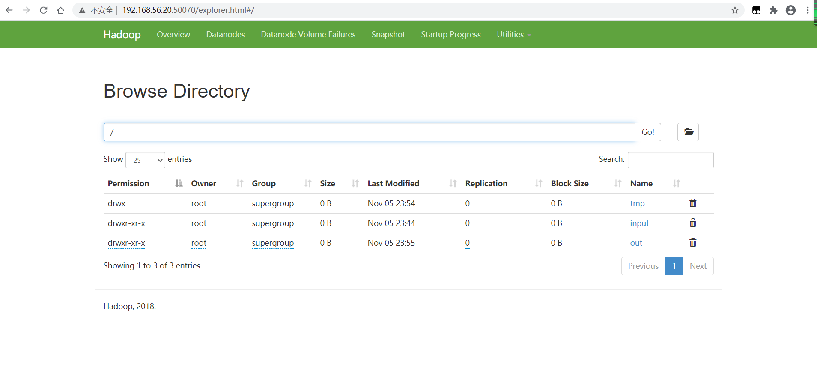This screenshot has height=390, width=817.
Task: Edit permission of the input row
Action: [x=126, y=223]
